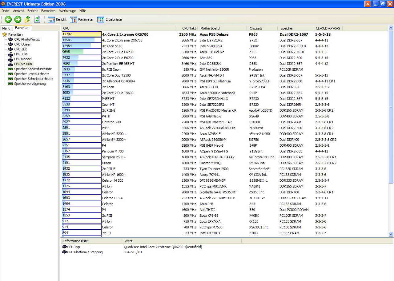Click scroll down arrow of results list
The width and height of the screenshot is (394, 281).
point(391,234)
